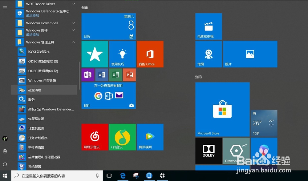308x181 pixels.
Task: Open the 我的 Office tile
Action: (150, 54)
